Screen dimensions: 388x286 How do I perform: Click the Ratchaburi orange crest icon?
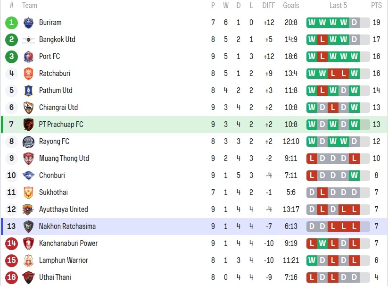point(28,74)
